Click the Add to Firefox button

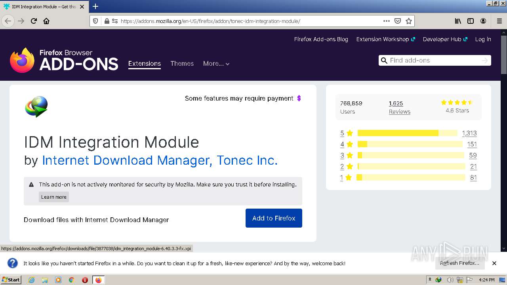pos(274,218)
